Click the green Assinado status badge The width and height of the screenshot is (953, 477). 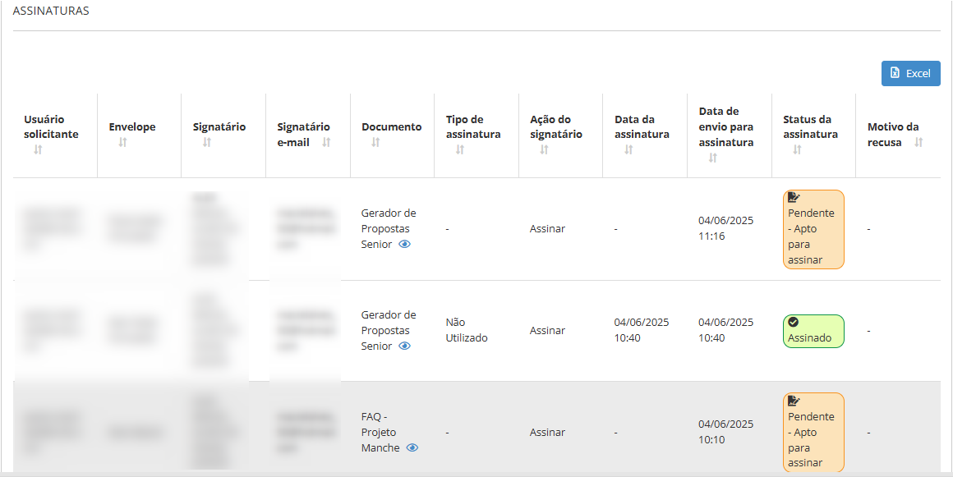[x=813, y=331]
